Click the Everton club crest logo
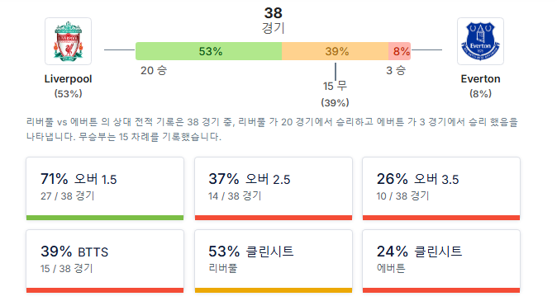This screenshot has width=557, height=301. [480, 41]
